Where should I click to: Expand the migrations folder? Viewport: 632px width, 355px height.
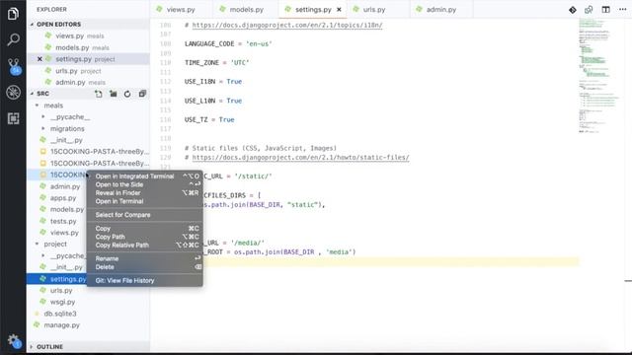pyautogui.click(x=67, y=129)
